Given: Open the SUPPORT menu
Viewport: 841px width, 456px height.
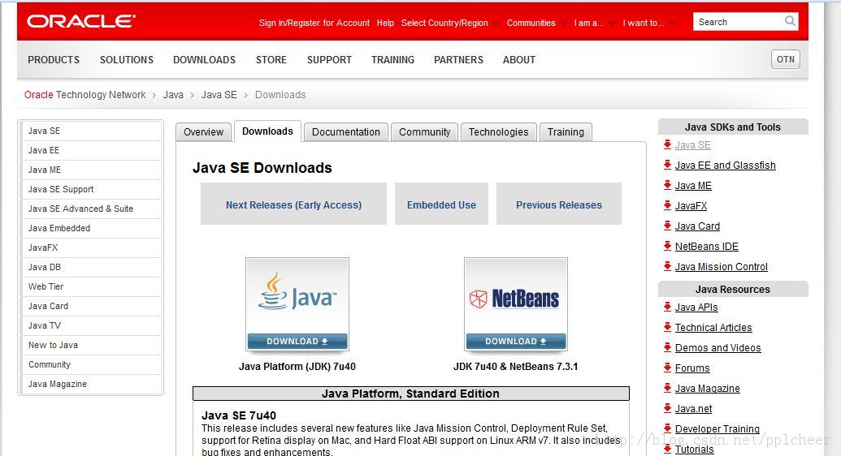Looking at the screenshot, I should pos(329,60).
